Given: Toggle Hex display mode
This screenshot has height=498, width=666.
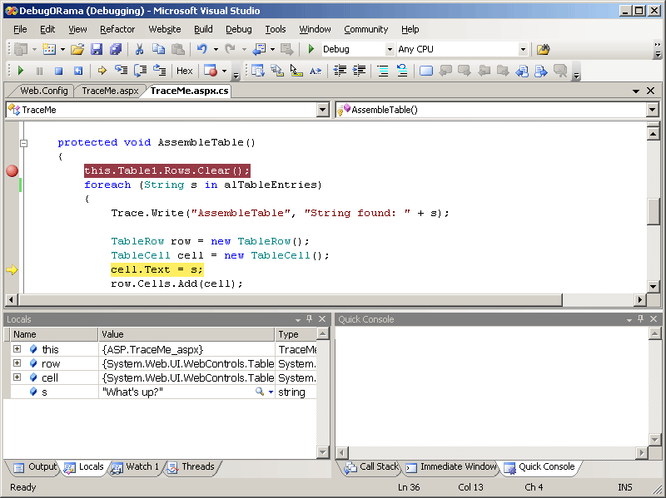Looking at the screenshot, I should point(184,71).
